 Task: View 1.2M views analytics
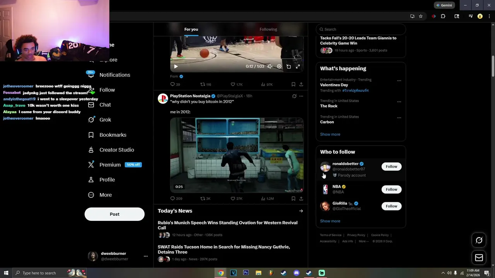point(268,198)
